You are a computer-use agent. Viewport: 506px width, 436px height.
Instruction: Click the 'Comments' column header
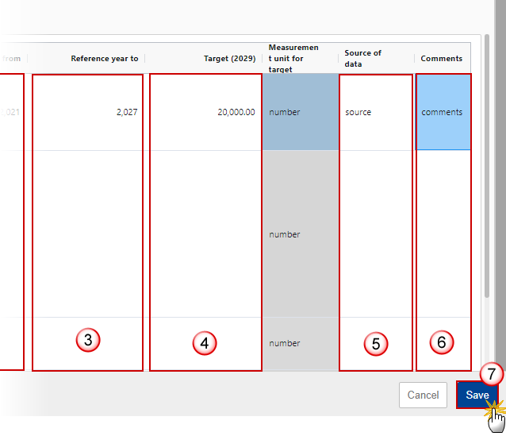(442, 59)
